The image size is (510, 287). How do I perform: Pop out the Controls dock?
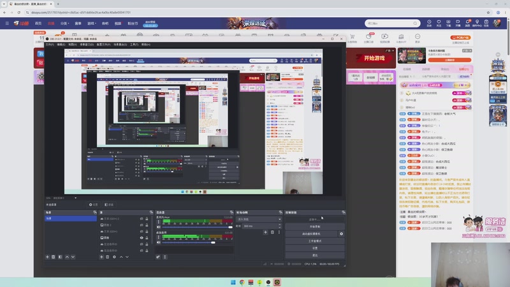(x=344, y=212)
